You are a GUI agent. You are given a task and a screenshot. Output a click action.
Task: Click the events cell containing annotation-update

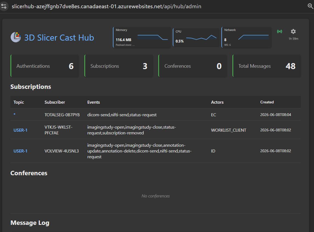(139, 151)
